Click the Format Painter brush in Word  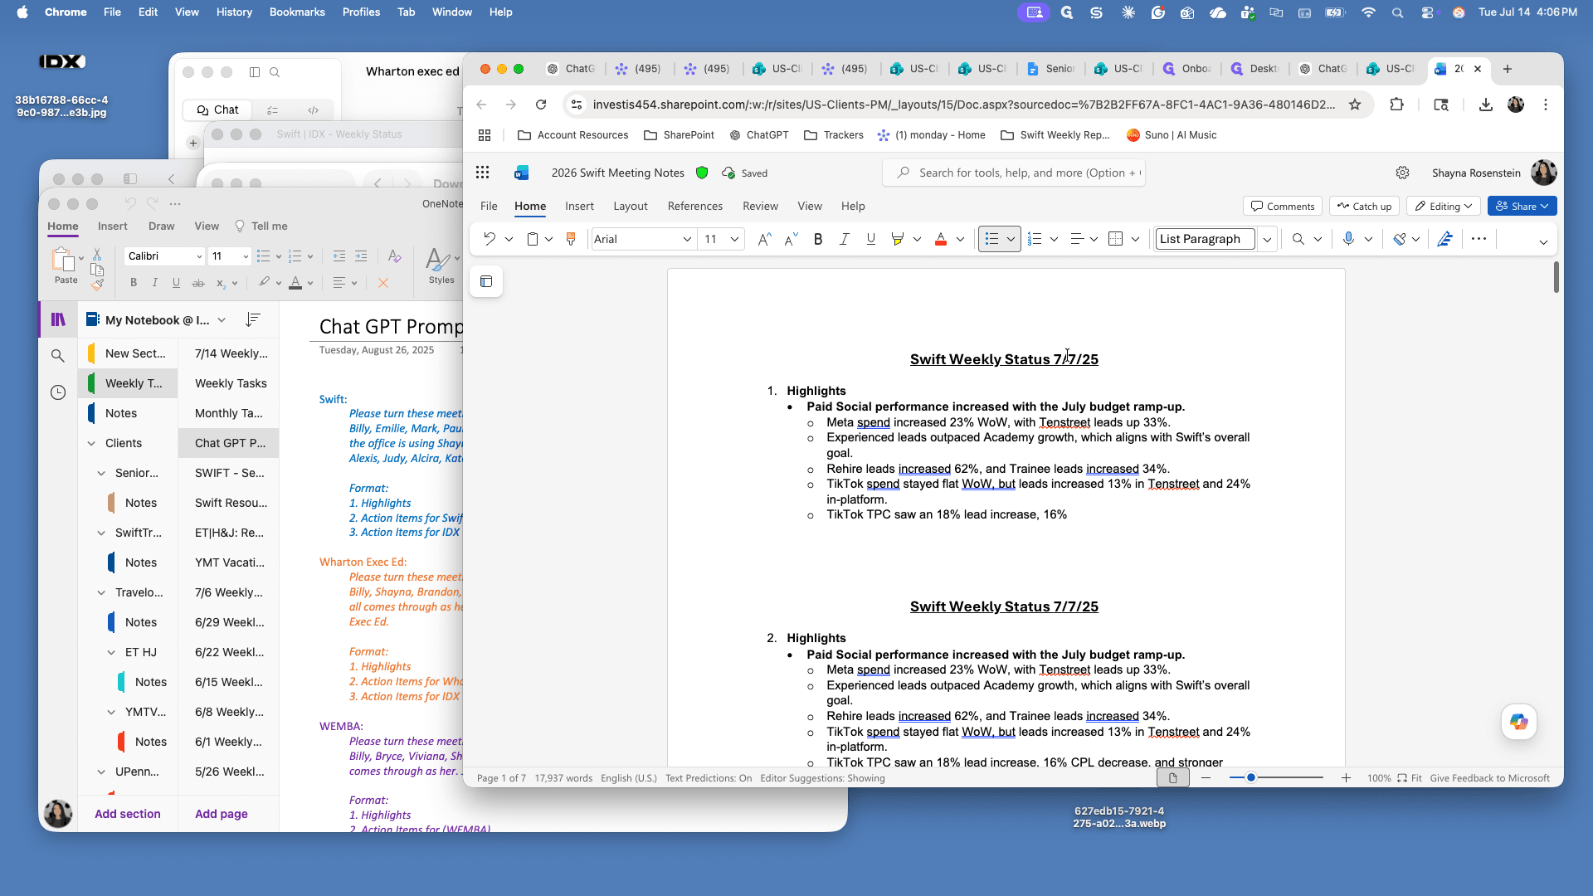tap(571, 239)
